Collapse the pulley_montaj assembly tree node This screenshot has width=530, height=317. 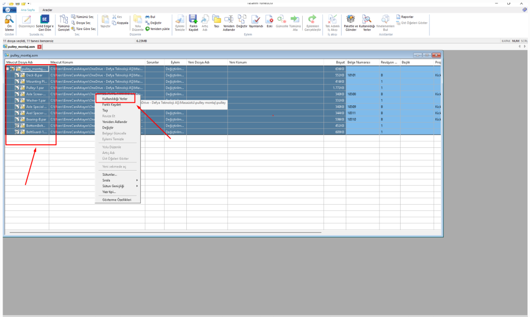point(8,69)
